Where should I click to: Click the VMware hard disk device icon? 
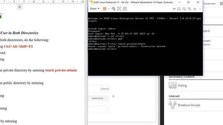(x=179, y=9)
